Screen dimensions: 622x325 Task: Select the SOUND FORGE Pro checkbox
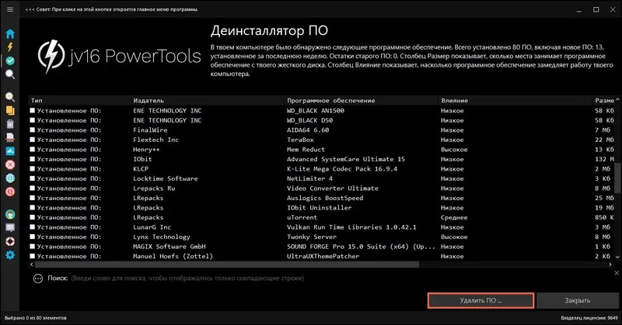33,246
